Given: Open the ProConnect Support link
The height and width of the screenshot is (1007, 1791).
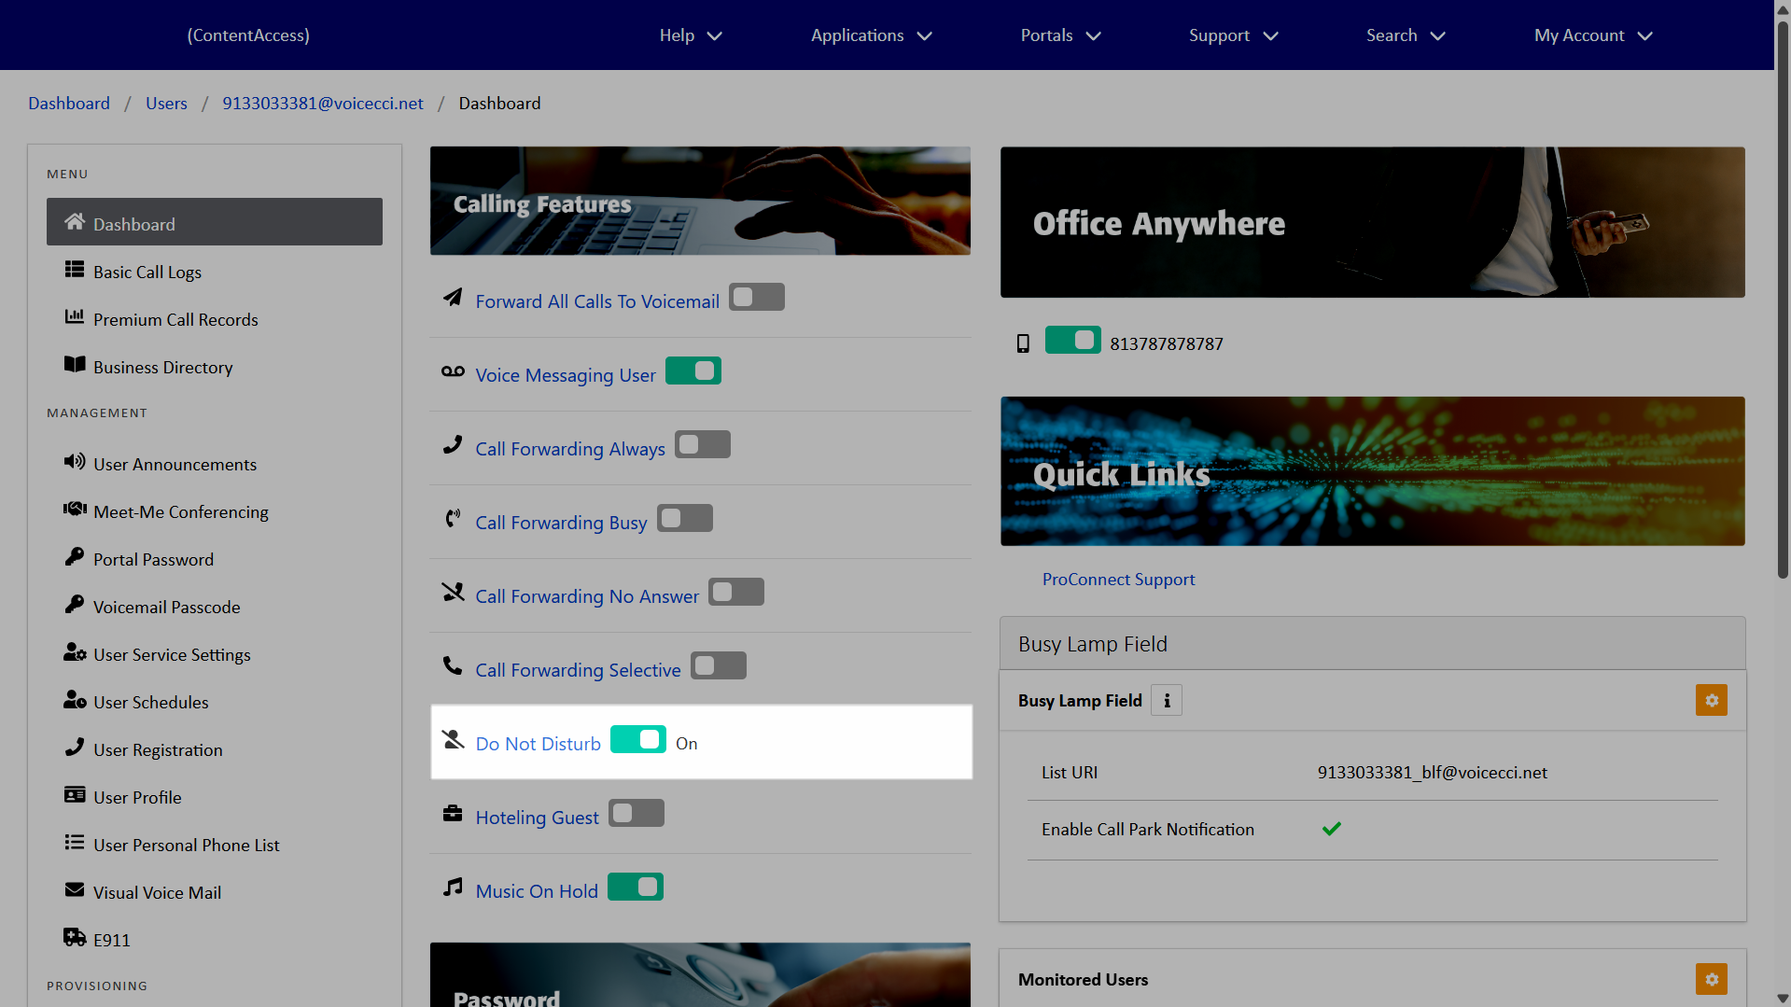Looking at the screenshot, I should 1118,580.
